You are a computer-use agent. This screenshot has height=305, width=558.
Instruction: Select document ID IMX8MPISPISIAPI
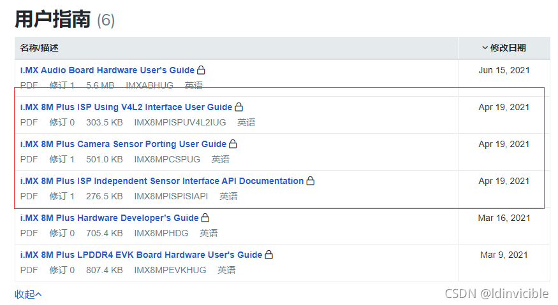[171, 196]
